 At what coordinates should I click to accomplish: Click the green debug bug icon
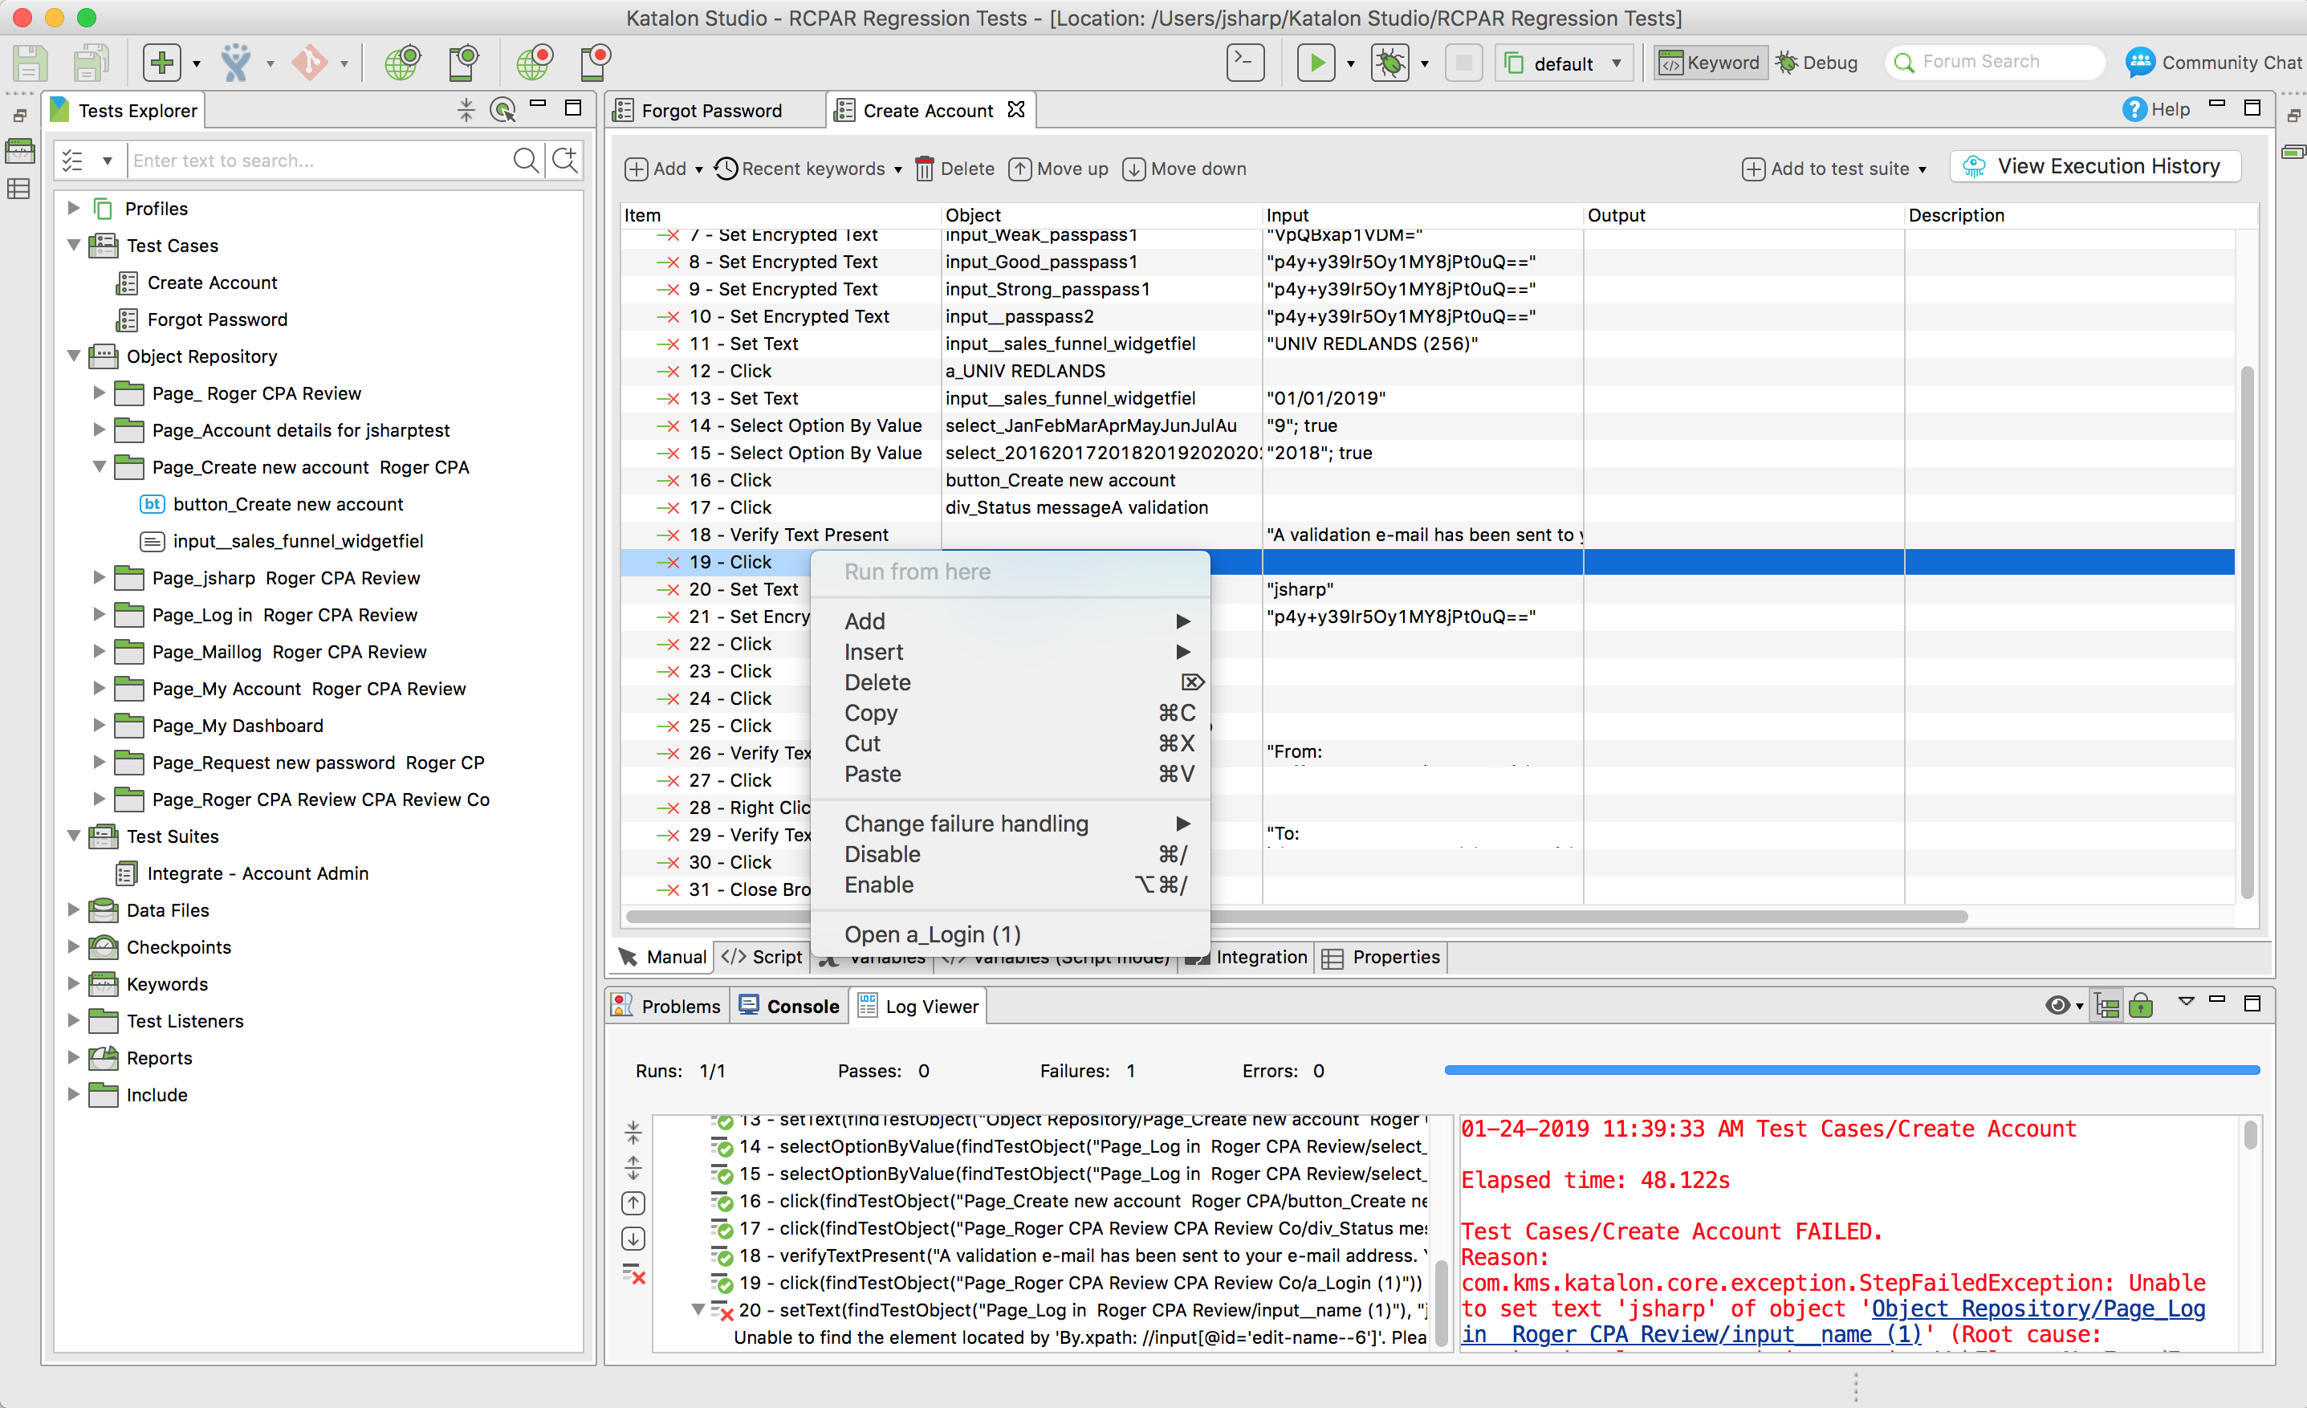[1389, 63]
